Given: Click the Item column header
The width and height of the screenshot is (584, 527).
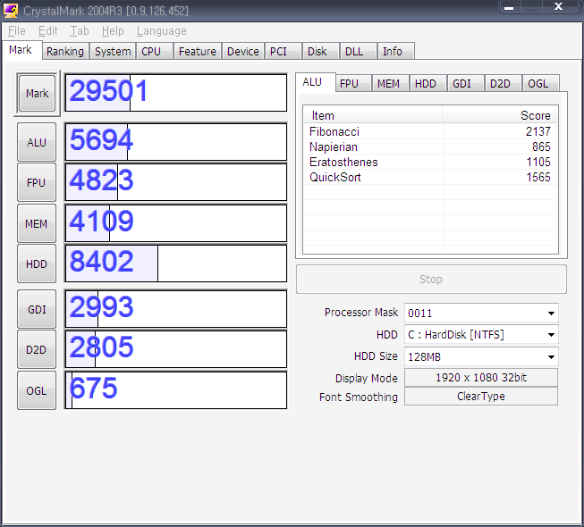Looking at the screenshot, I should [373, 115].
